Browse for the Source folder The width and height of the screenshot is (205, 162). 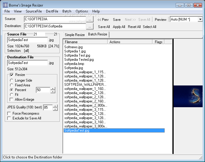coord(90,20)
